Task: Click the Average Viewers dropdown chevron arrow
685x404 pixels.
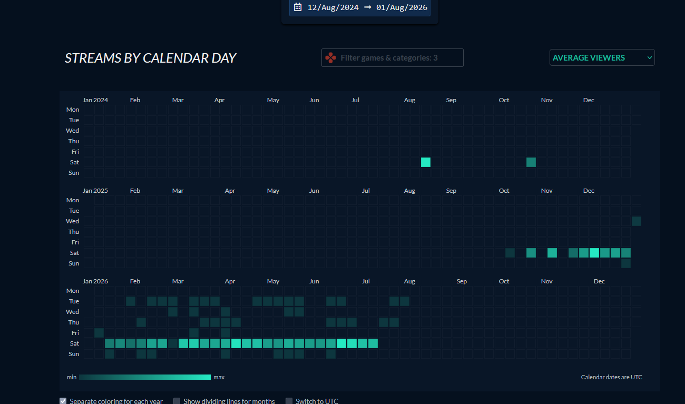Action: (x=649, y=58)
